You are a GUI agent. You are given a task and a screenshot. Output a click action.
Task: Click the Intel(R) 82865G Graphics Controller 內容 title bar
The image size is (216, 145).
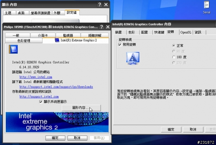(163, 24)
